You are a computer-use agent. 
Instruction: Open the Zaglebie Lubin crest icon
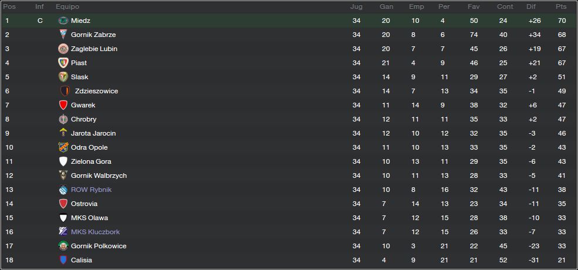click(63, 49)
